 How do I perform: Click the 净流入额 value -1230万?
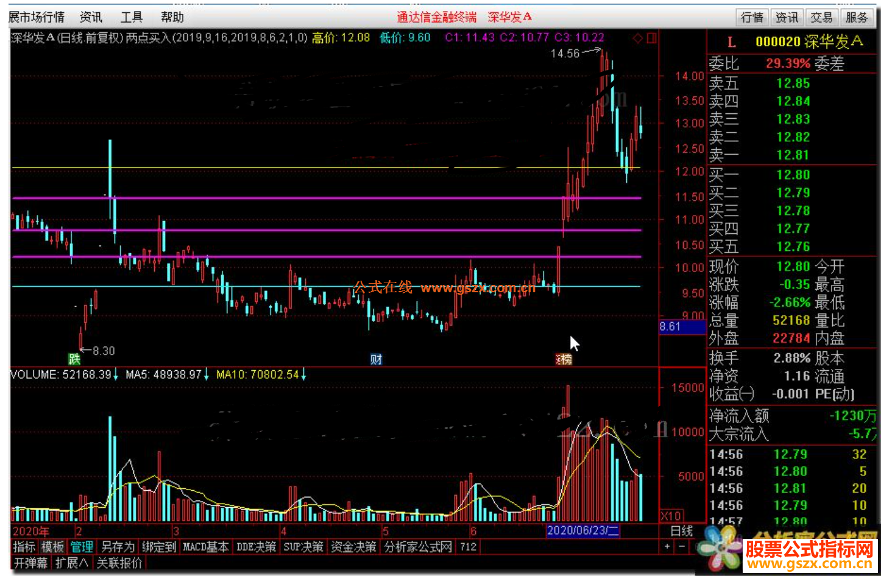coord(853,416)
